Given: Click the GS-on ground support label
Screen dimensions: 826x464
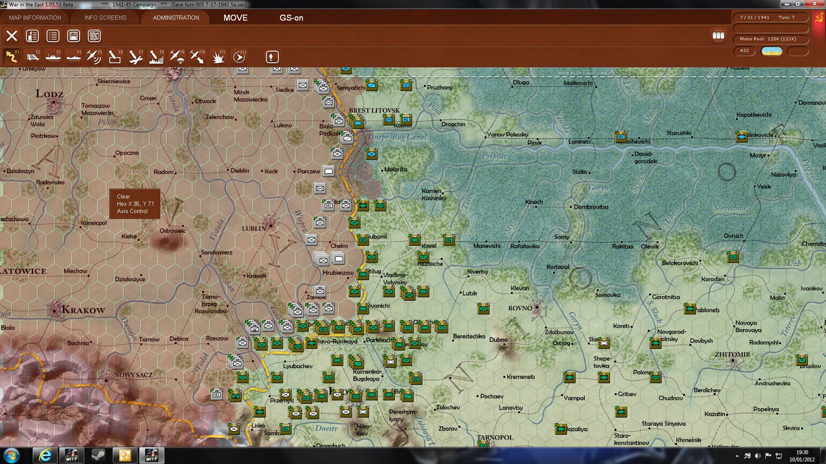Looking at the screenshot, I should (x=291, y=18).
